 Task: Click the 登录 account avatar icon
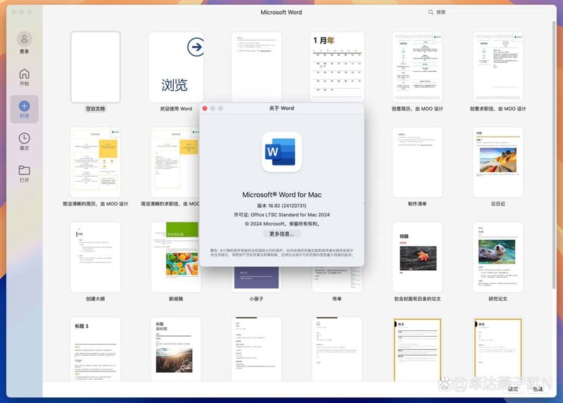click(24, 39)
